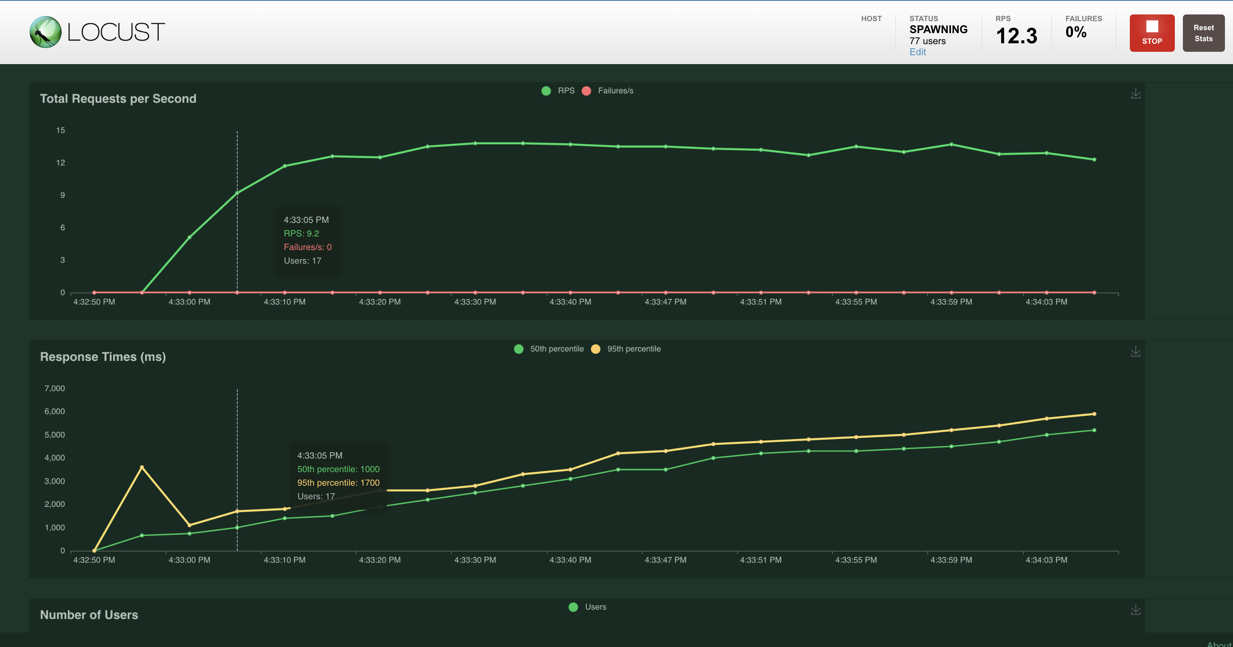Toggle the 95th percentile legend item
The image size is (1233, 647).
[x=633, y=349]
